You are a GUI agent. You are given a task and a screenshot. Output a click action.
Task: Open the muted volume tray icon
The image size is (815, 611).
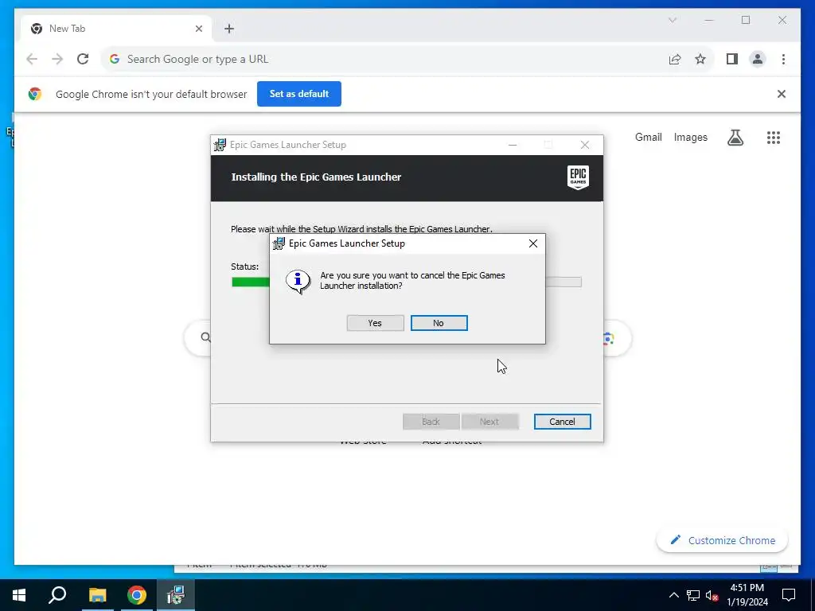[x=712, y=595]
